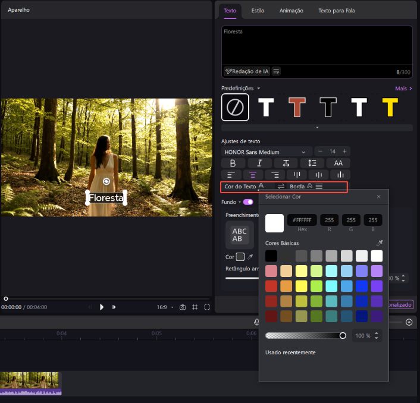Screen dimensions: 420x403
Task: Enter fullscreen preview mode
Action: (x=207, y=307)
